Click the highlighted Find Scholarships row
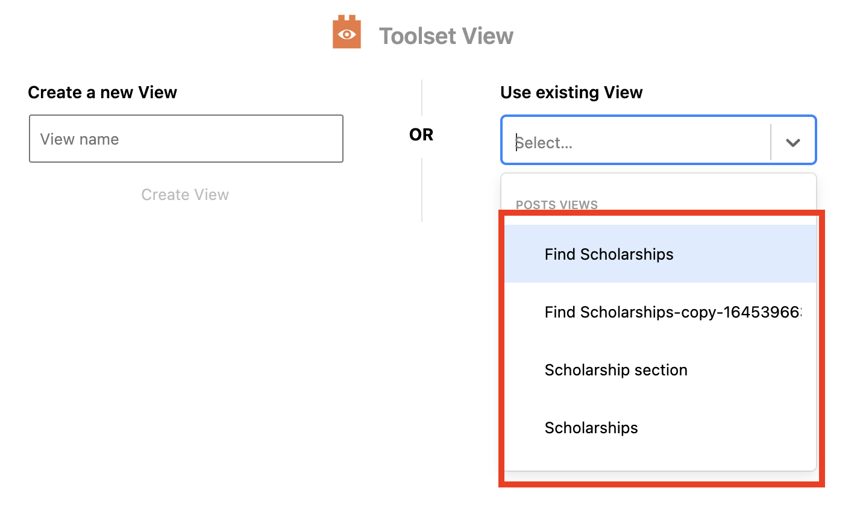This screenshot has height=523, width=863. (660, 254)
